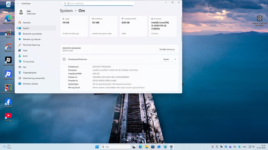Click the Omdøb denne pc button
Viewport: 268px width, 150px height.
[x=167, y=49]
